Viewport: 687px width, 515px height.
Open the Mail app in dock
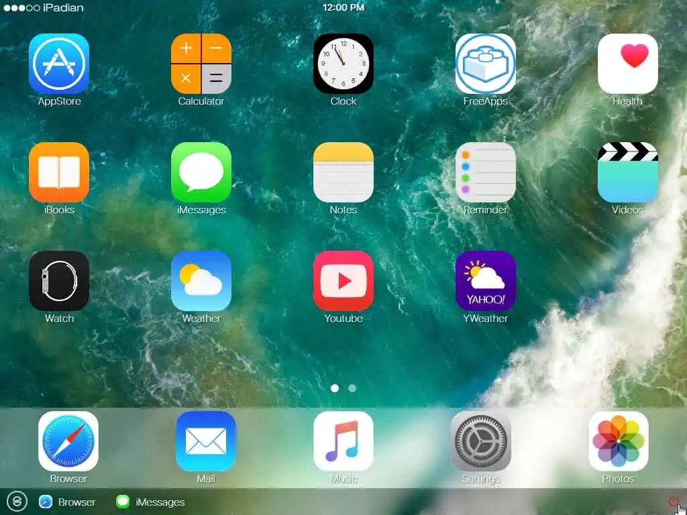click(206, 441)
